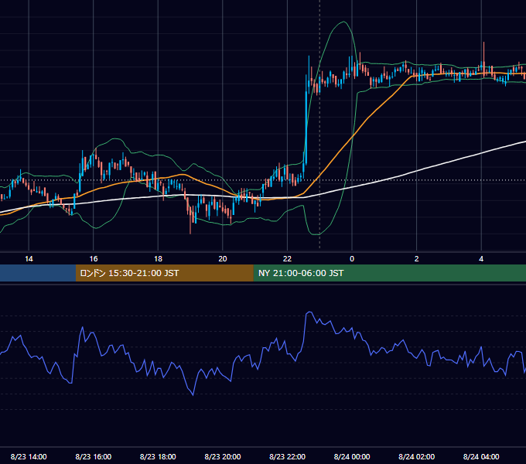Click the hour label 2 on price chart axis

click(417, 258)
